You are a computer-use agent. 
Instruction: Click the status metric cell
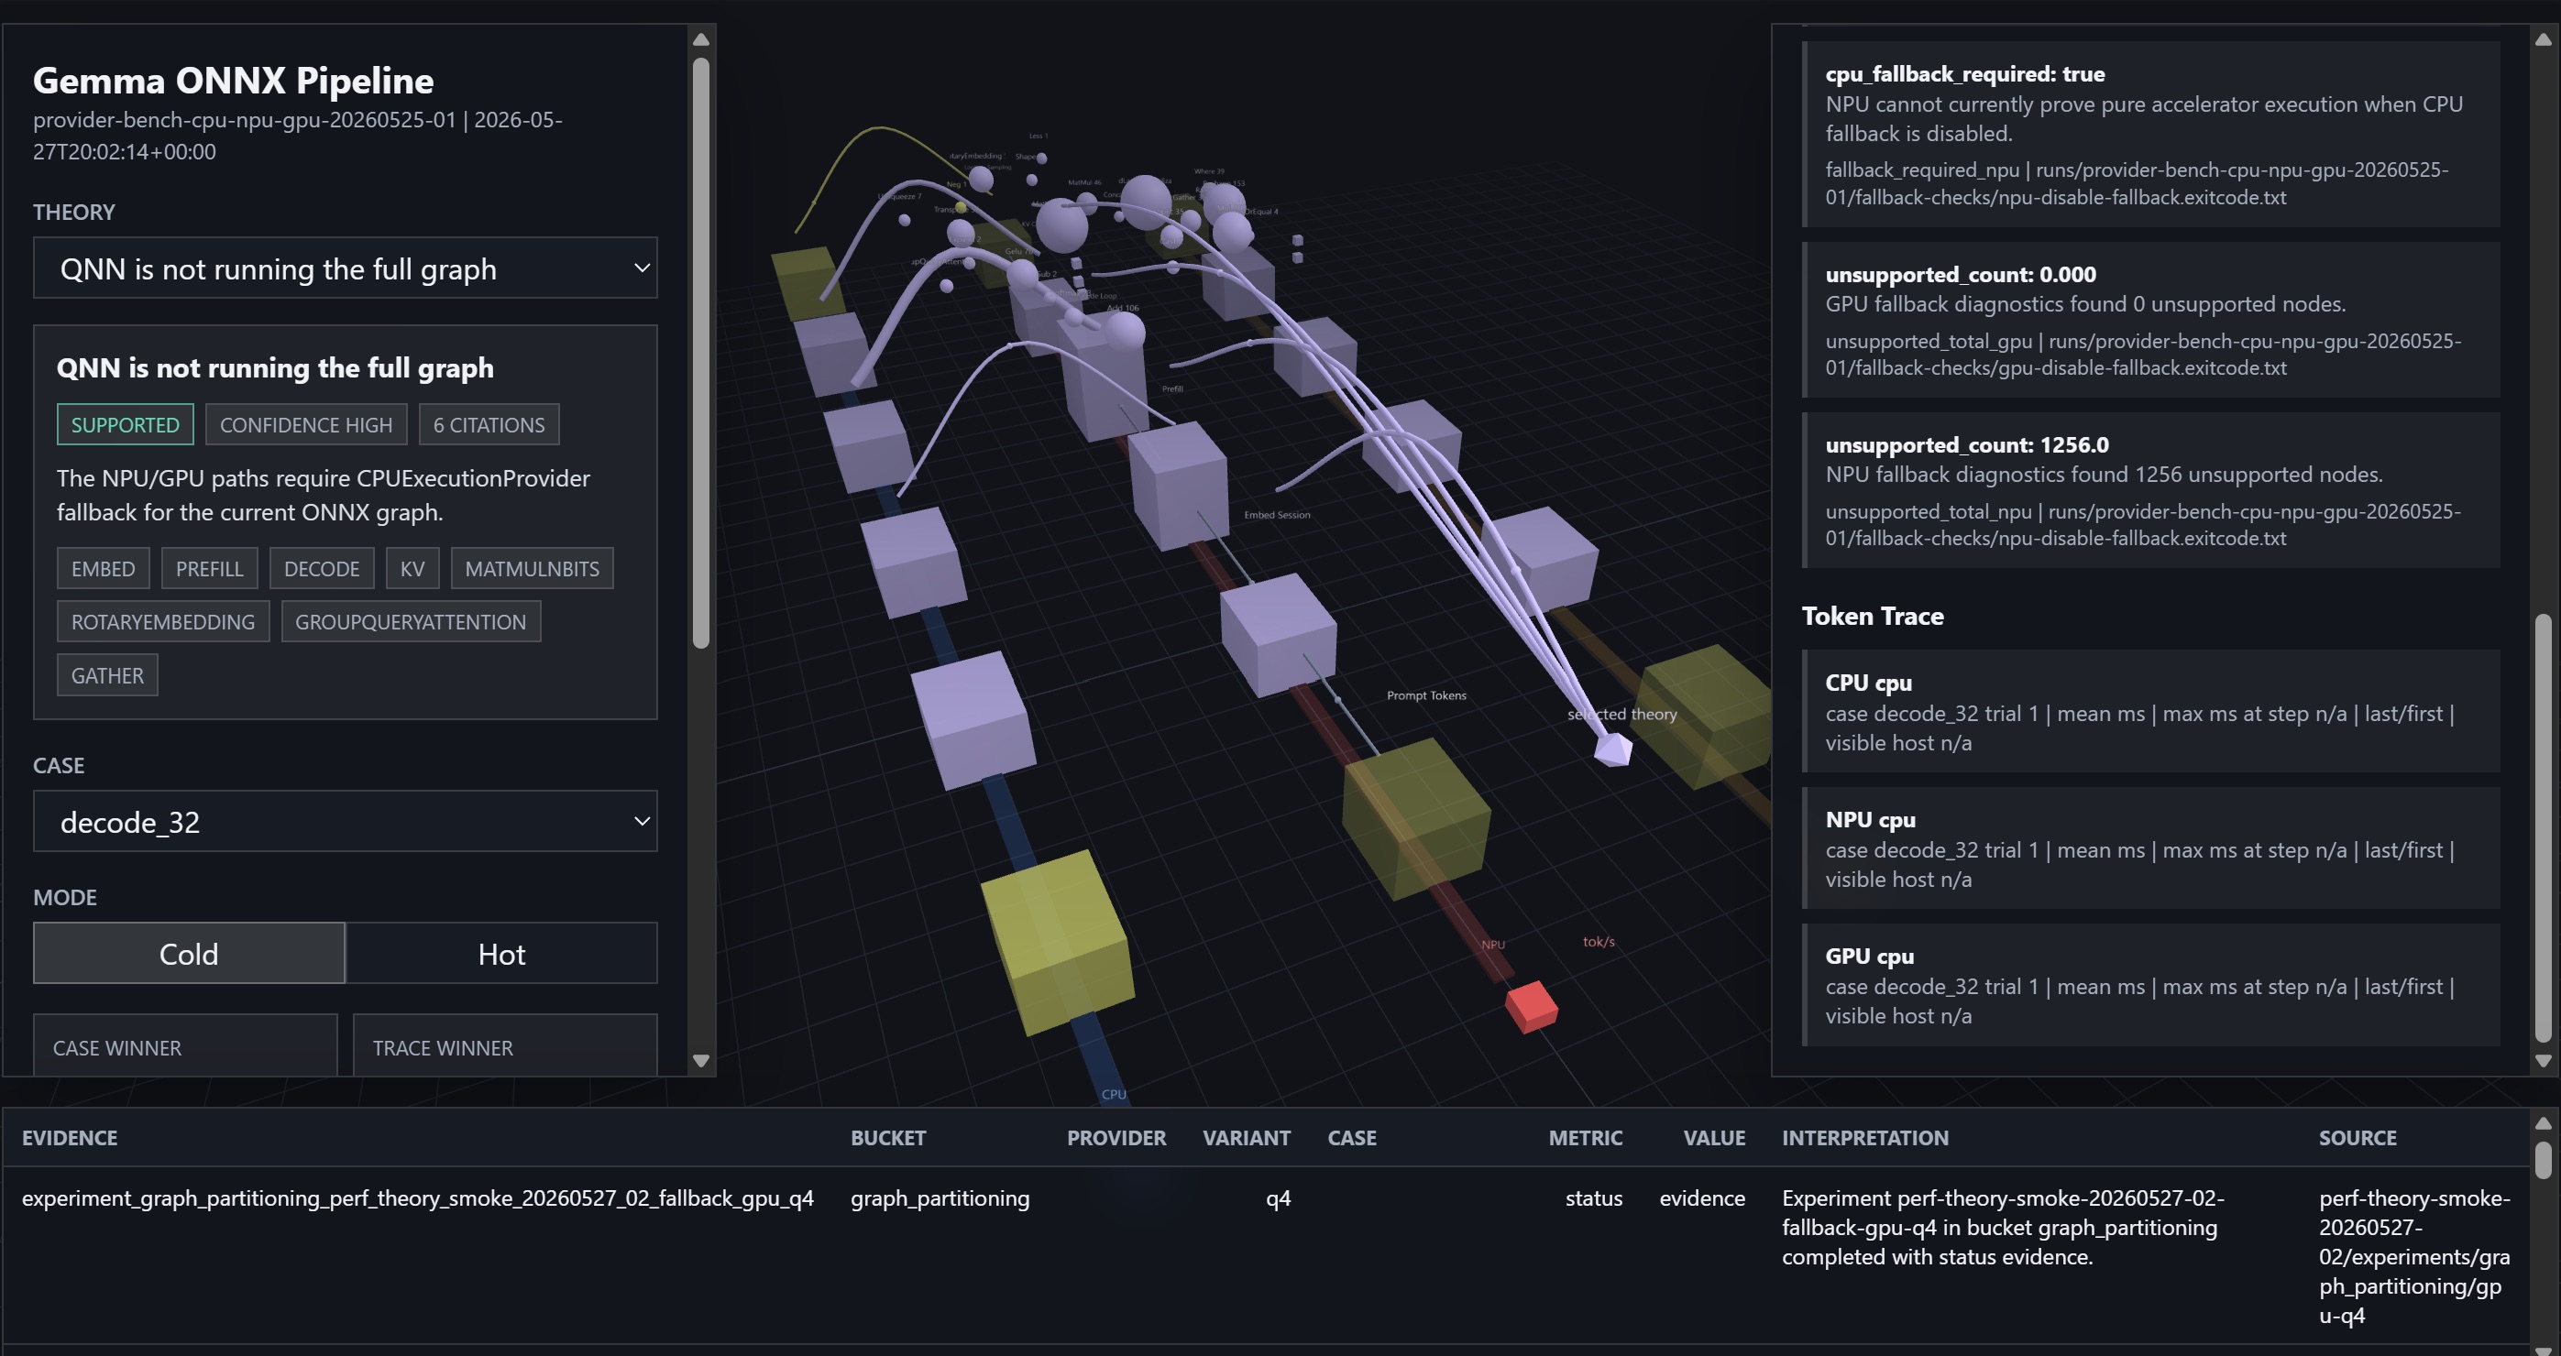click(x=1594, y=1198)
